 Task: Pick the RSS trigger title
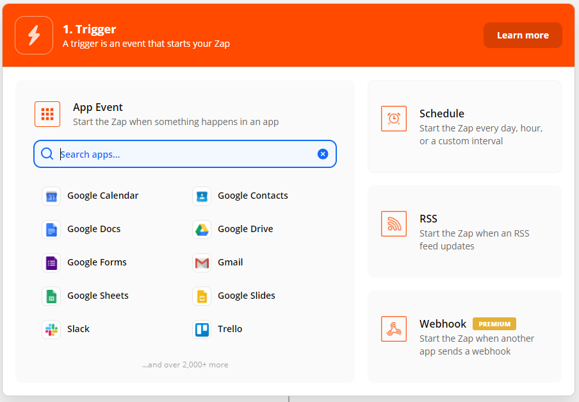[428, 219]
